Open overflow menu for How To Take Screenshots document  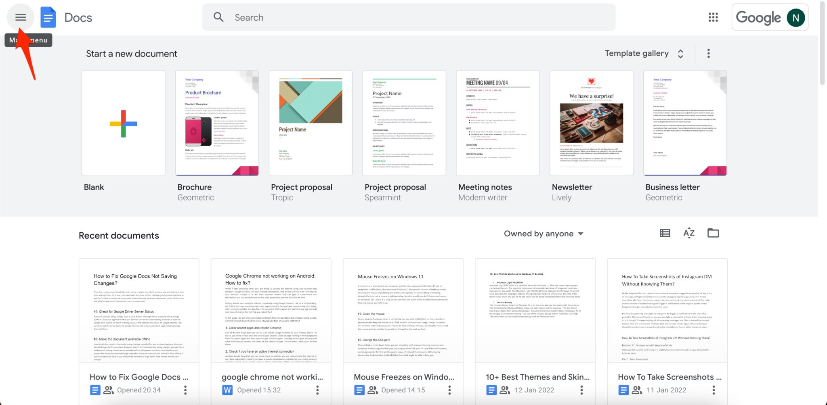click(714, 390)
